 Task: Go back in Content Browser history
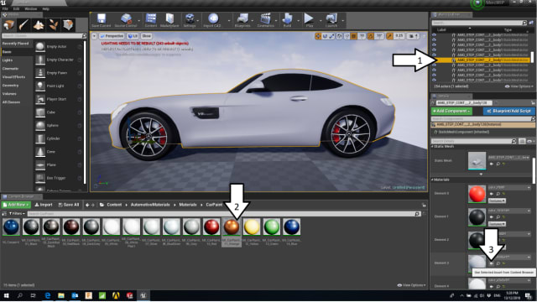[x=87, y=205]
